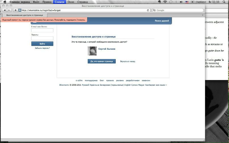Viewport: 229px width, 143px height.
Task: Select the Восстановление доступа к странице tab
Action: coord(25,15)
